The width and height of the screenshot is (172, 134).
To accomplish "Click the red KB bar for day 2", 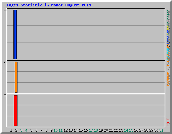I will [x=16, y=111].
